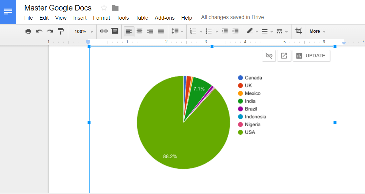Open the Insert menu
The image size is (365, 194).
(x=80, y=18)
